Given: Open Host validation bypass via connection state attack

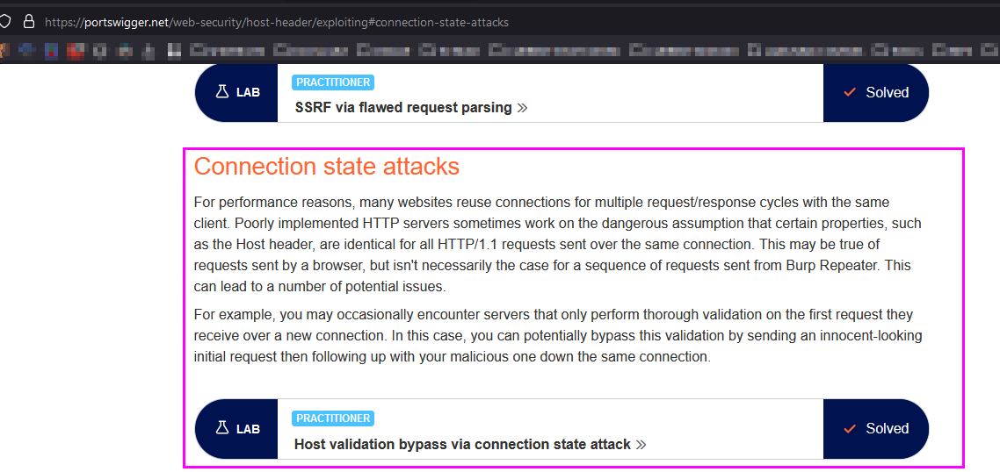Looking at the screenshot, I should (462, 444).
